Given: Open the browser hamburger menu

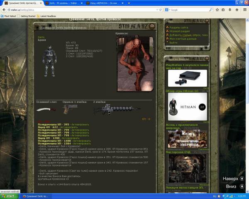Looking at the screenshot, I should click(x=245, y=10).
